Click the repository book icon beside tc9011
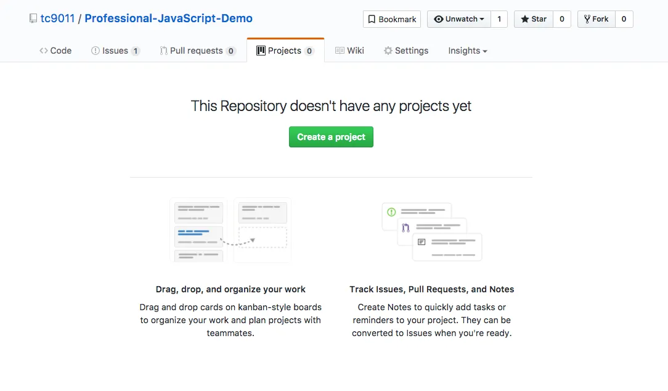668x391 pixels. tap(33, 19)
